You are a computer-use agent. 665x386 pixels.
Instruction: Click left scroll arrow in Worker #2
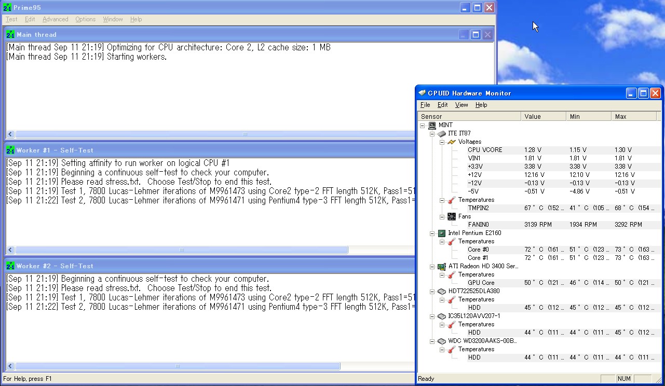pos(10,366)
